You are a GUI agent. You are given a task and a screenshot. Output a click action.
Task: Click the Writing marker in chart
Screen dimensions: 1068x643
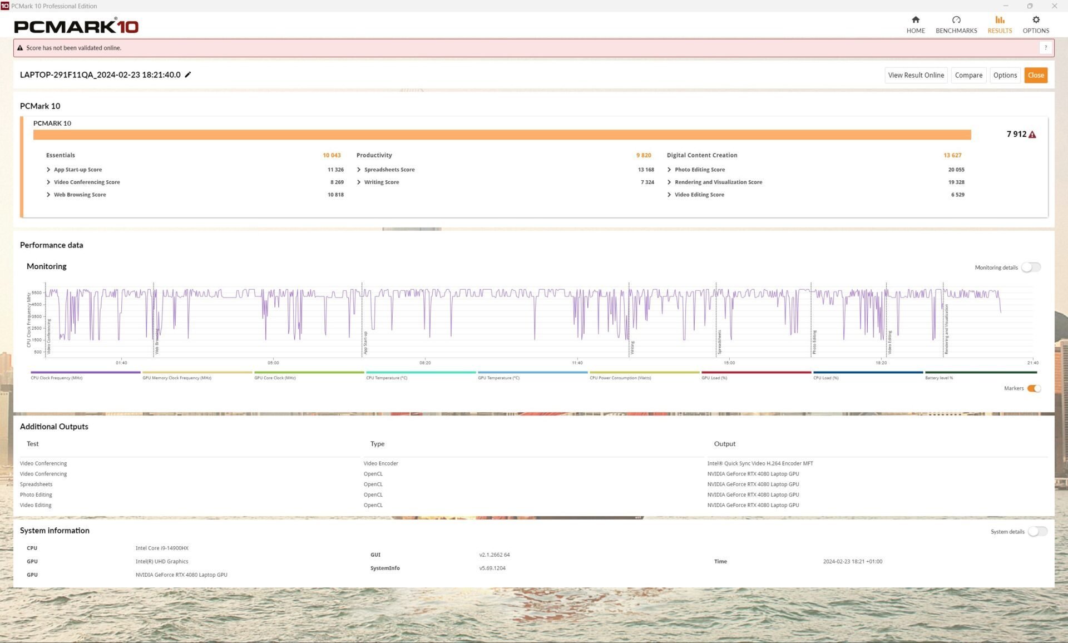point(632,348)
